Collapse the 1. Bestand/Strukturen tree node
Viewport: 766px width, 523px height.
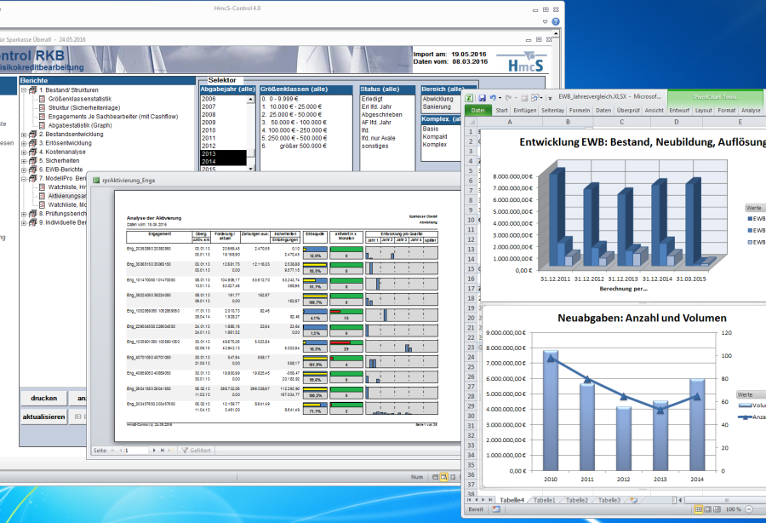click(x=23, y=90)
